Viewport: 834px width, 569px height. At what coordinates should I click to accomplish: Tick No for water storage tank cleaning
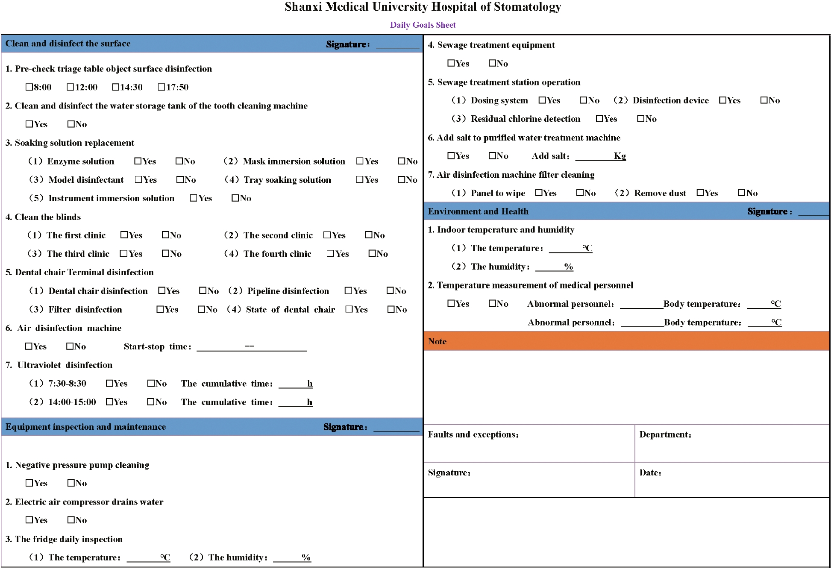(x=71, y=124)
